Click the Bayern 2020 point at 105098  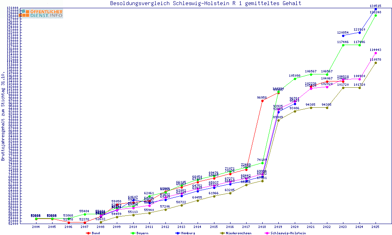pos(295,79)
